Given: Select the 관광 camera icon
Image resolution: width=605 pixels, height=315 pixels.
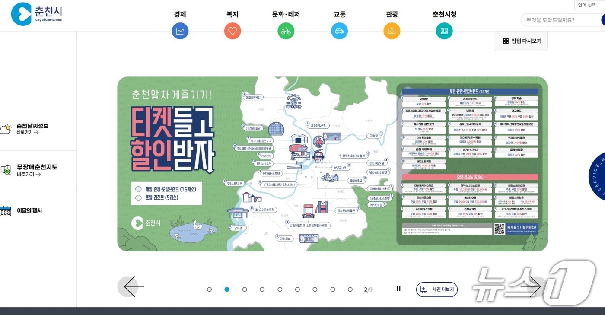Looking at the screenshot, I should point(392,31).
